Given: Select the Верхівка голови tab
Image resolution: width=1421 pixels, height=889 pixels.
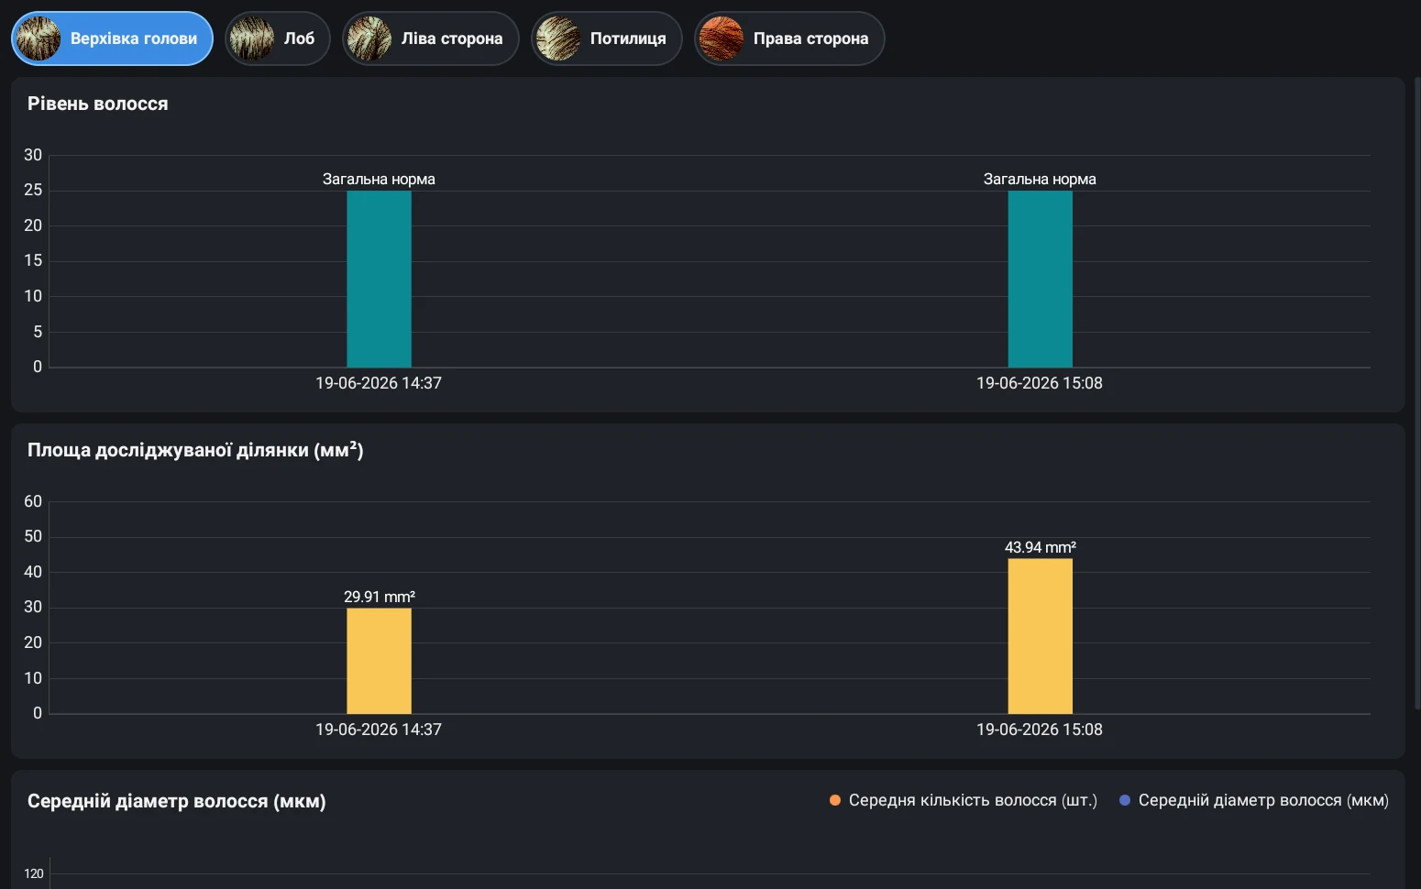Looking at the screenshot, I should pos(112,38).
